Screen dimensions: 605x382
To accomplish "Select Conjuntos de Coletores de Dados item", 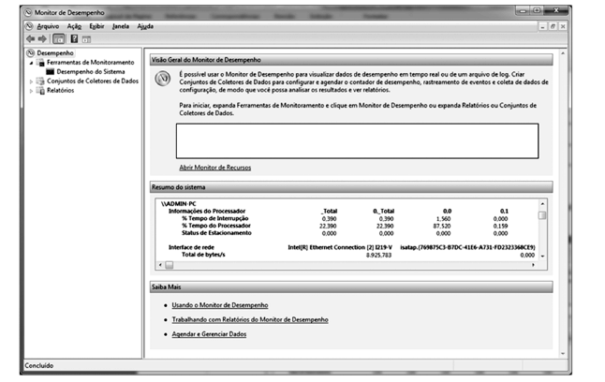I will point(93,81).
